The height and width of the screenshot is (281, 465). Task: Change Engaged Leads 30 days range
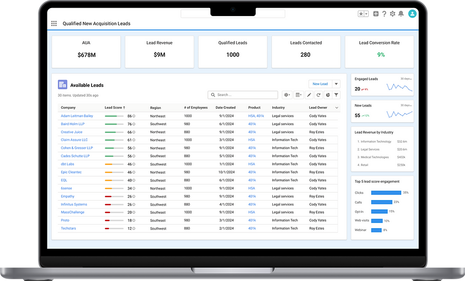(406, 79)
